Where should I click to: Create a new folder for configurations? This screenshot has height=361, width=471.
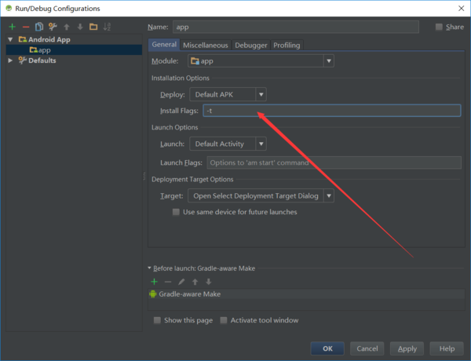click(x=93, y=27)
